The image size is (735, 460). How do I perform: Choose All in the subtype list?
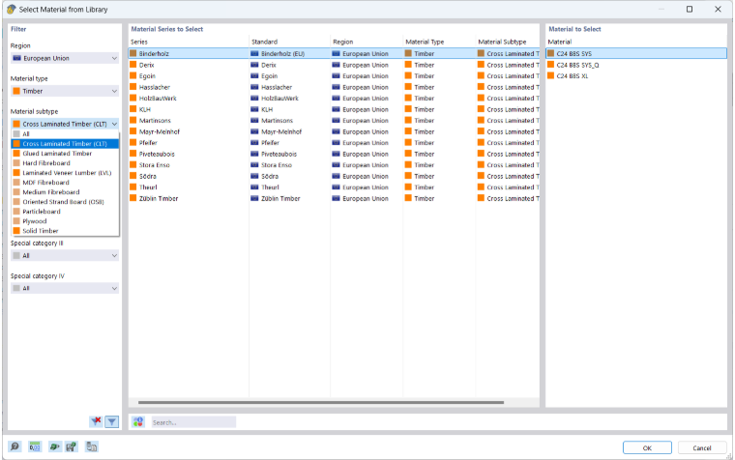click(65, 134)
